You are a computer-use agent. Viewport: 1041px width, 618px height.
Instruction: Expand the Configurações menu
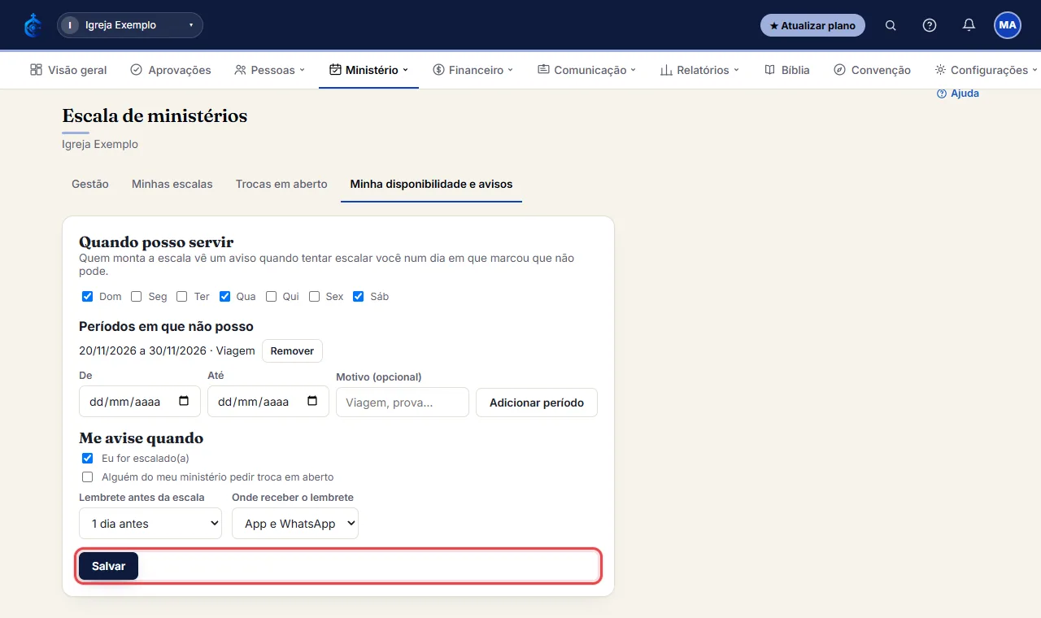click(986, 70)
